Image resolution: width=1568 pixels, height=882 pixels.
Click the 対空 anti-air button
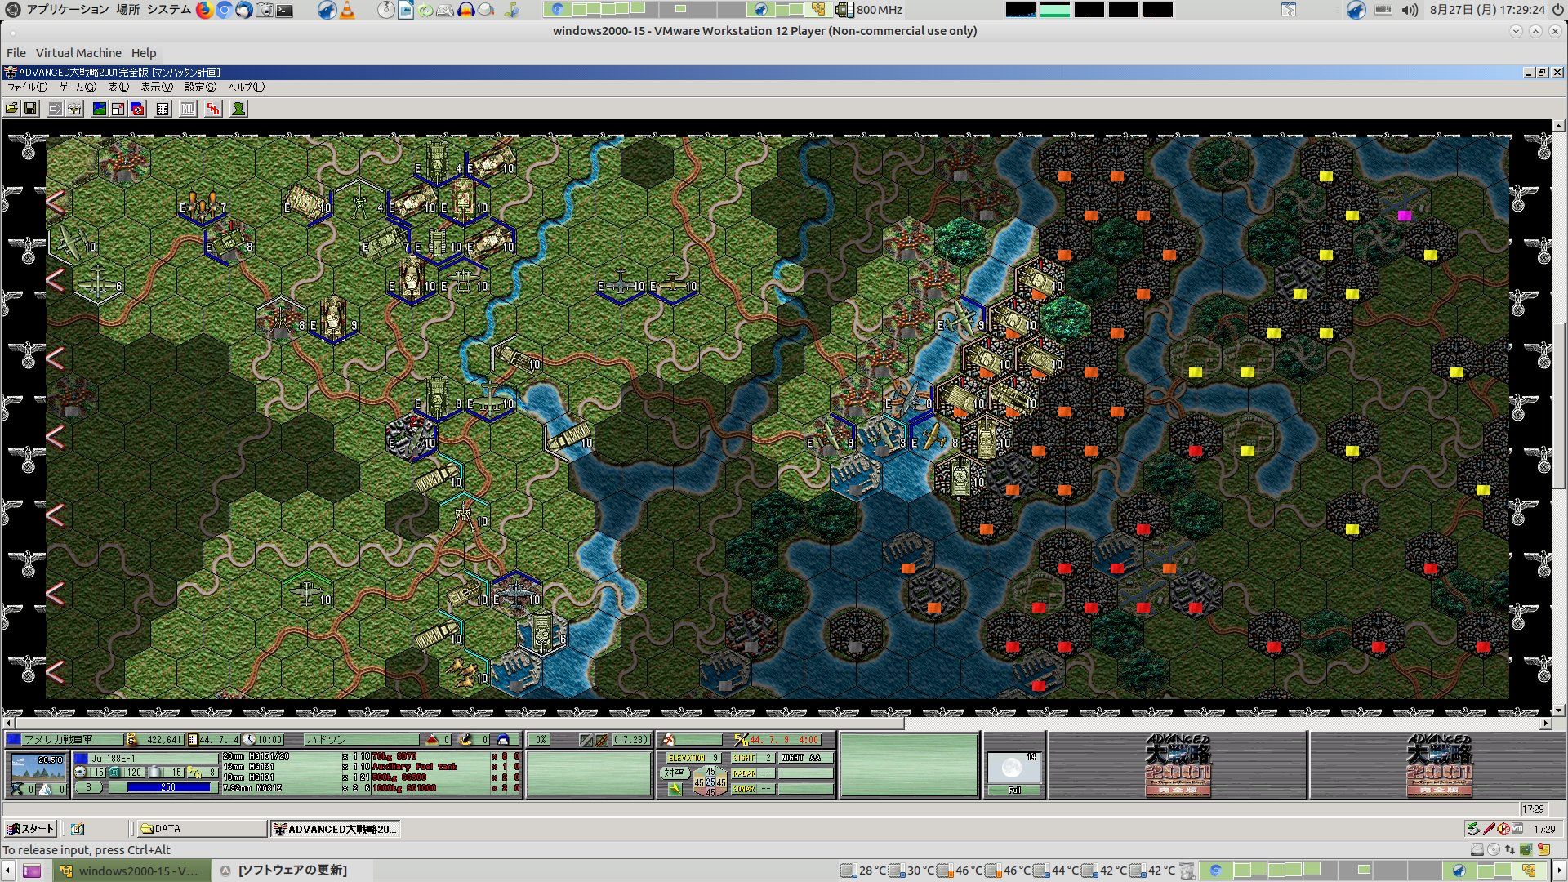click(x=674, y=773)
